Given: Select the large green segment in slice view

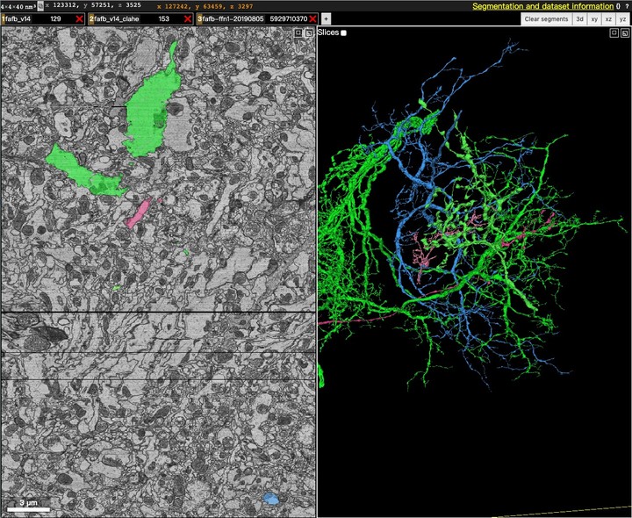Looking at the screenshot, I should click(x=147, y=113).
